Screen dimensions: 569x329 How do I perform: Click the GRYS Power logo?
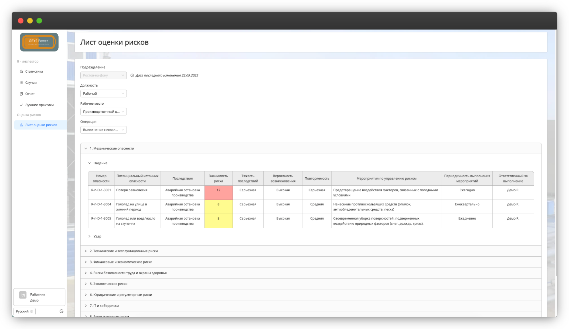pos(39,42)
